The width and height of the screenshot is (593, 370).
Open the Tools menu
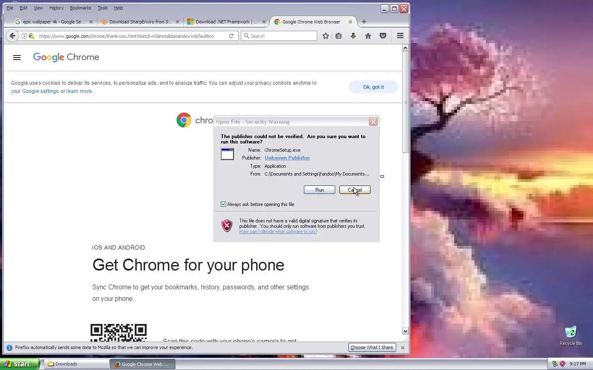[103, 8]
